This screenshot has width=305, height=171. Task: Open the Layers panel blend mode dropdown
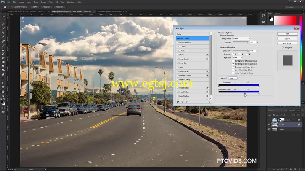pyautogui.click(x=278, y=111)
